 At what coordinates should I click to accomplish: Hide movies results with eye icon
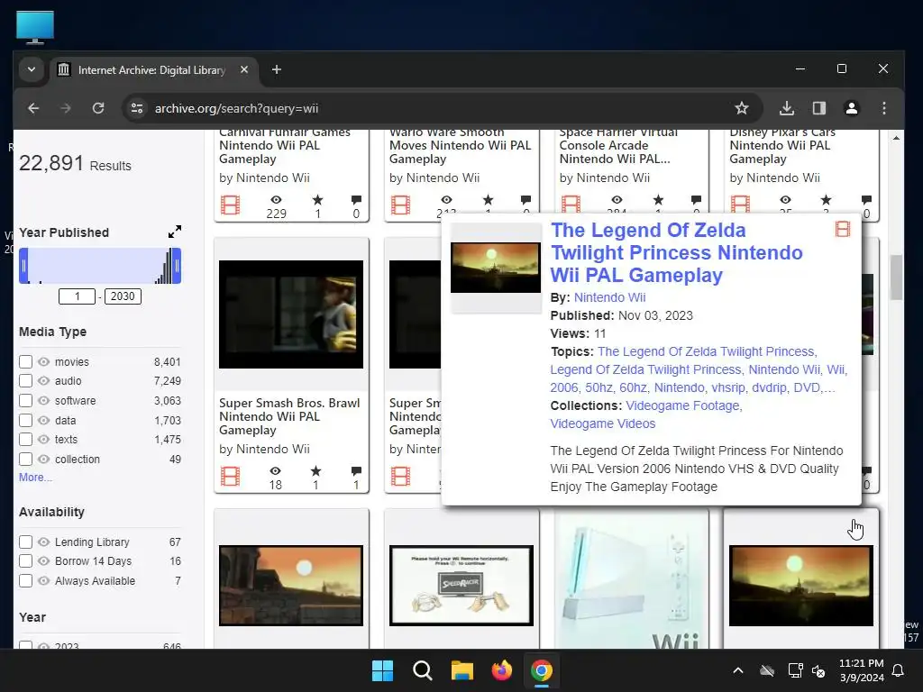[43, 361]
